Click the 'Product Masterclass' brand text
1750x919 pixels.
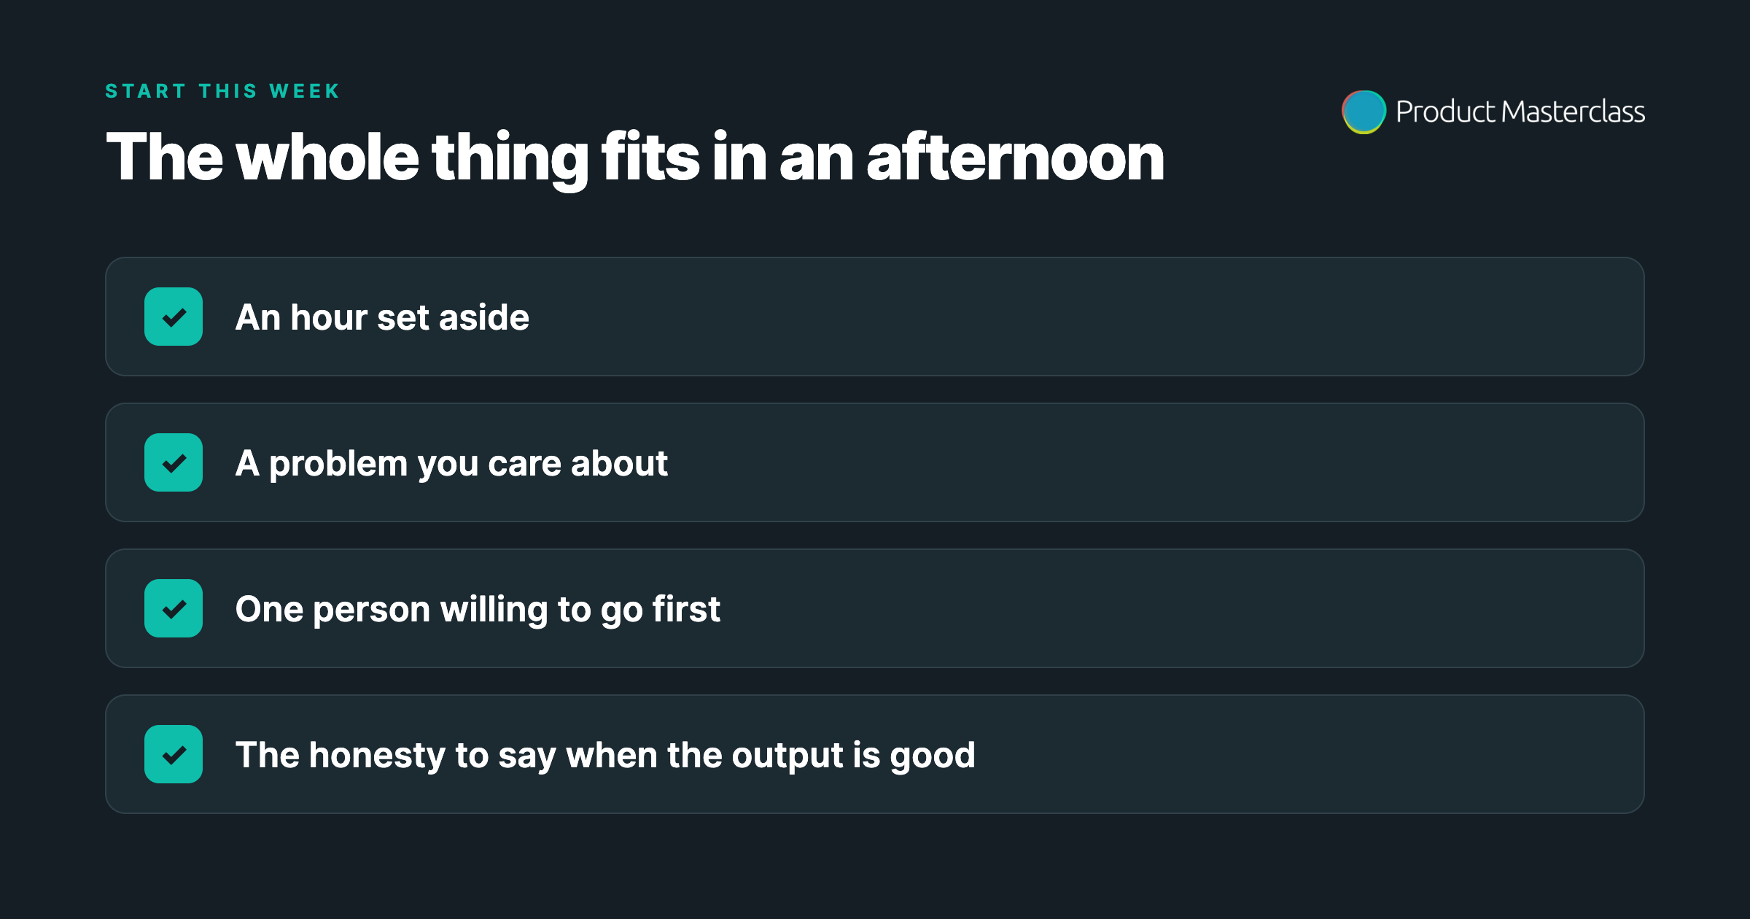pyautogui.click(x=1520, y=112)
